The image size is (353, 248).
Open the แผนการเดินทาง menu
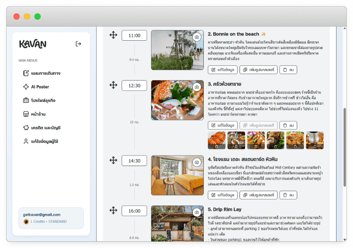pyautogui.click(x=42, y=73)
